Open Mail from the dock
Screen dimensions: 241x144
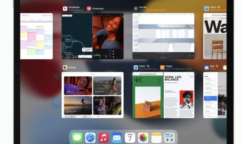[117, 137]
